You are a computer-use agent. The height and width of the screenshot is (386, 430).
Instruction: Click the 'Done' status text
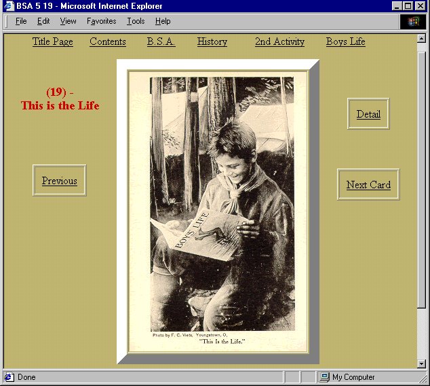pos(26,377)
